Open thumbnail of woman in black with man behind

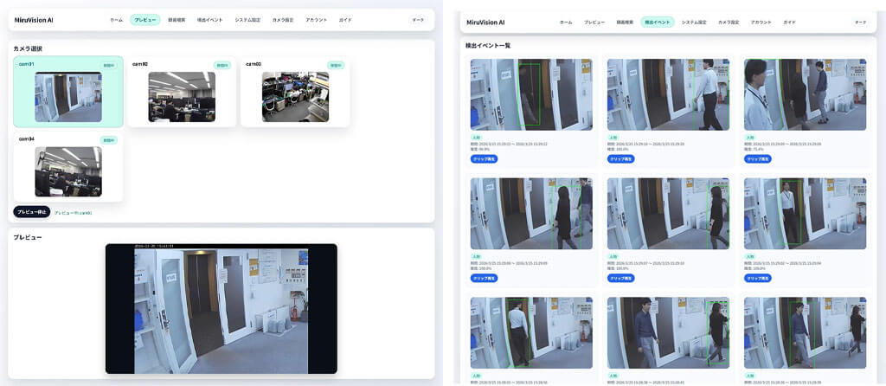click(x=531, y=214)
